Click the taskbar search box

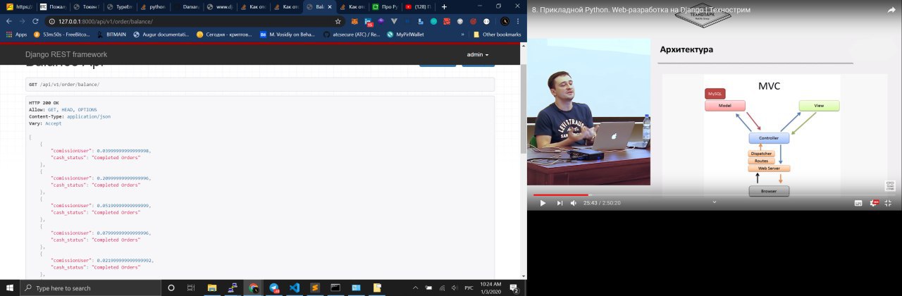(89, 288)
